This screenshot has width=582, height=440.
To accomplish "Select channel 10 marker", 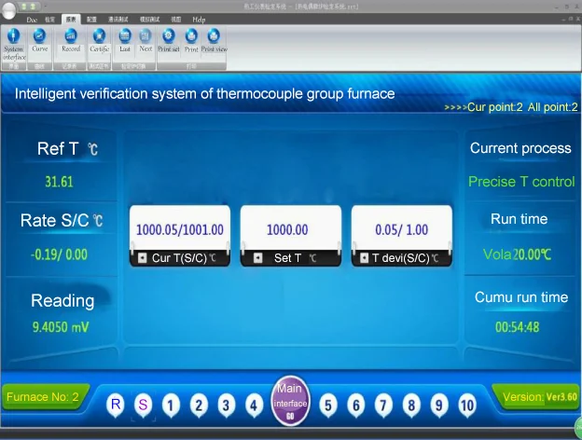I will coord(467,405).
